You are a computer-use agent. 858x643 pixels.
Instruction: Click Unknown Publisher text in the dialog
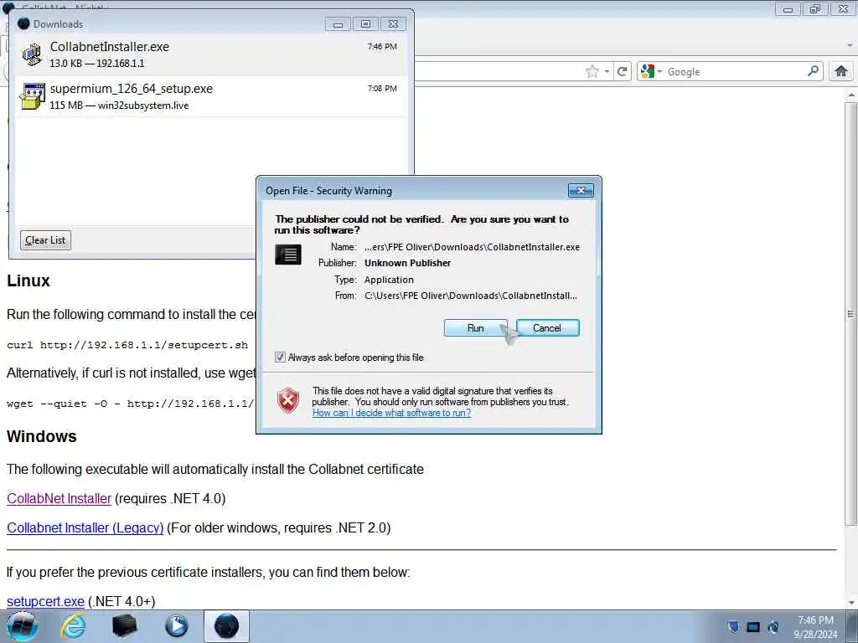point(408,263)
